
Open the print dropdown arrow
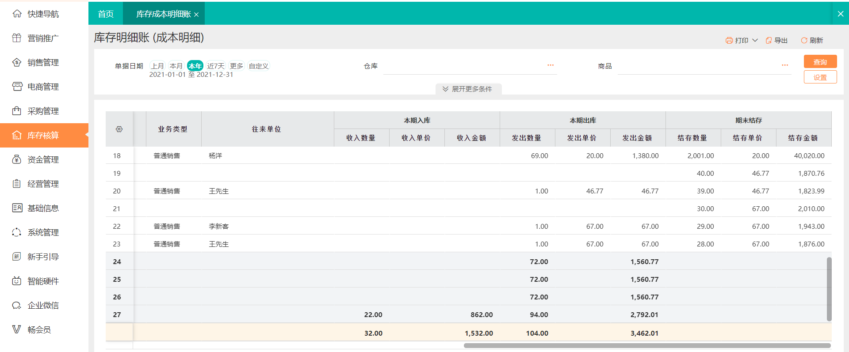point(755,40)
